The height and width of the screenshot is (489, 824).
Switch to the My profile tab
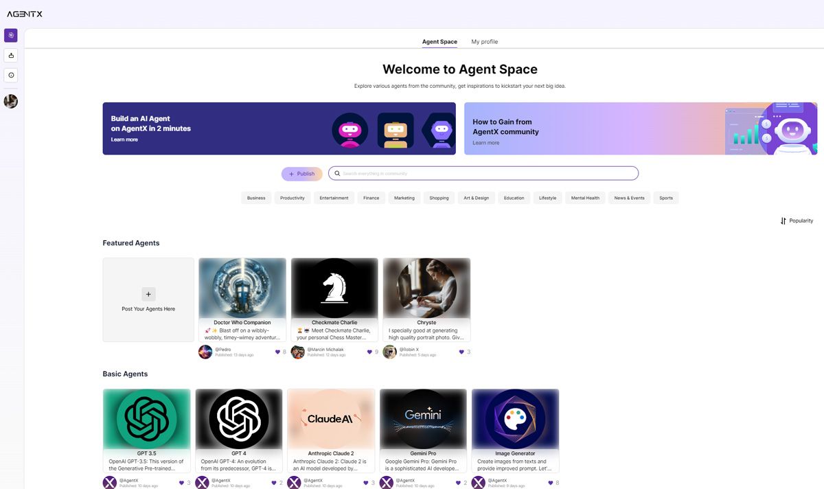click(x=485, y=42)
